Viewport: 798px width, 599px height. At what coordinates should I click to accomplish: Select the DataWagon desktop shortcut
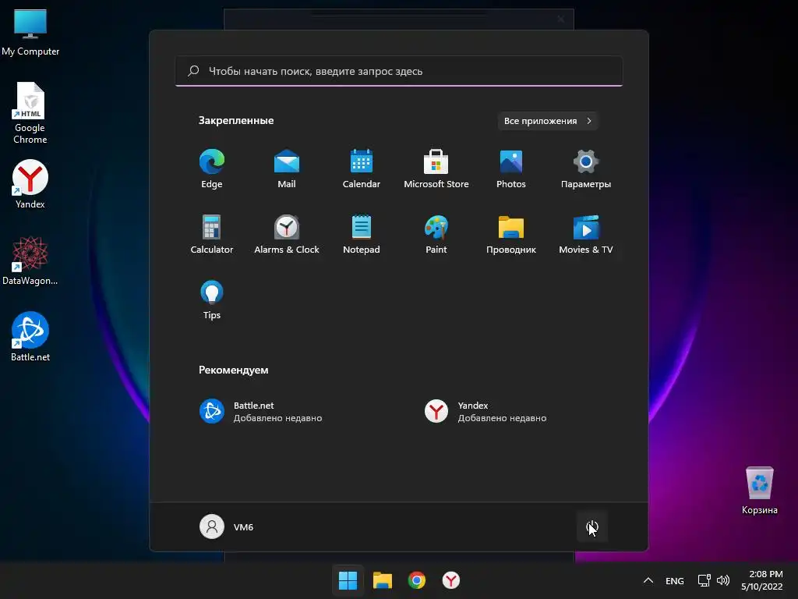[x=30, y=261]
